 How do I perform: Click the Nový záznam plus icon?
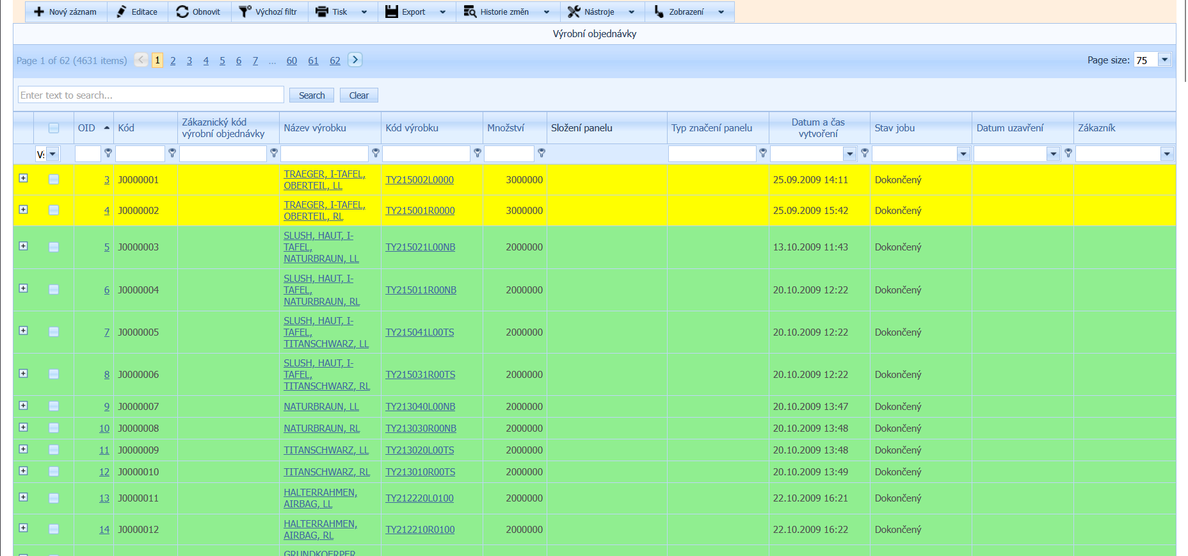point(39,12)
